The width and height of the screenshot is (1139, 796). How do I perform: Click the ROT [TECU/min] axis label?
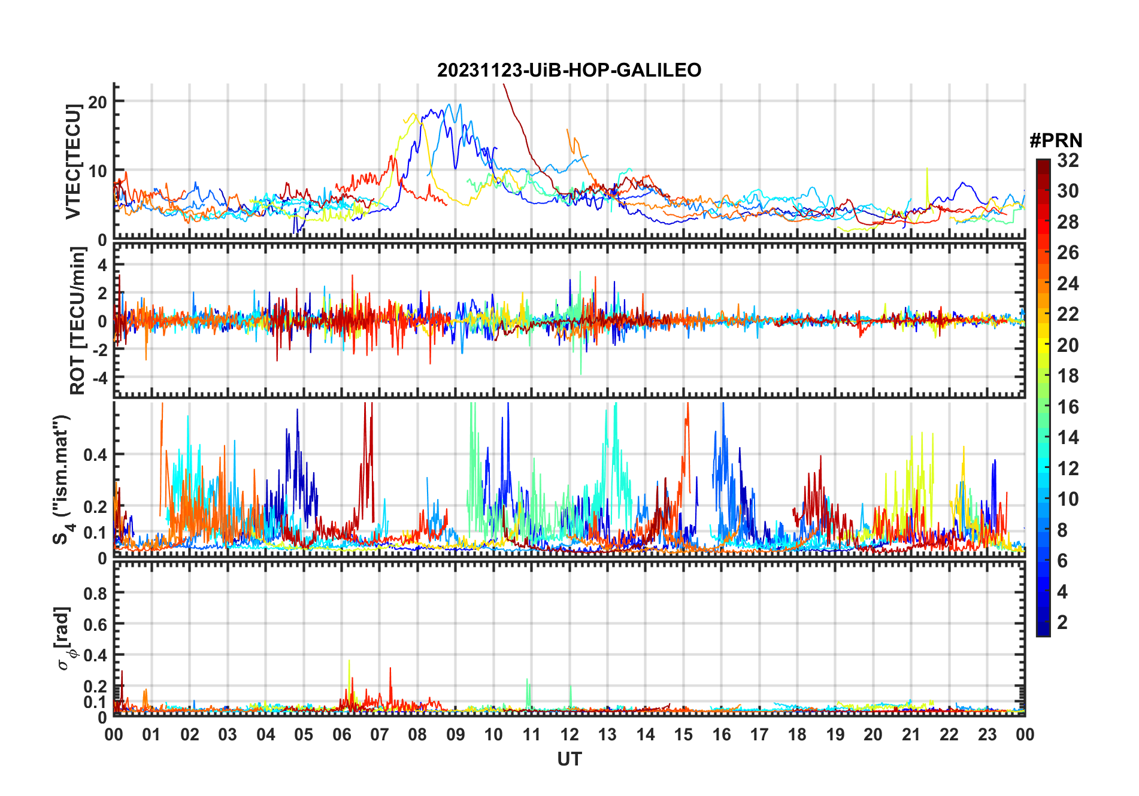pos(77,321)
